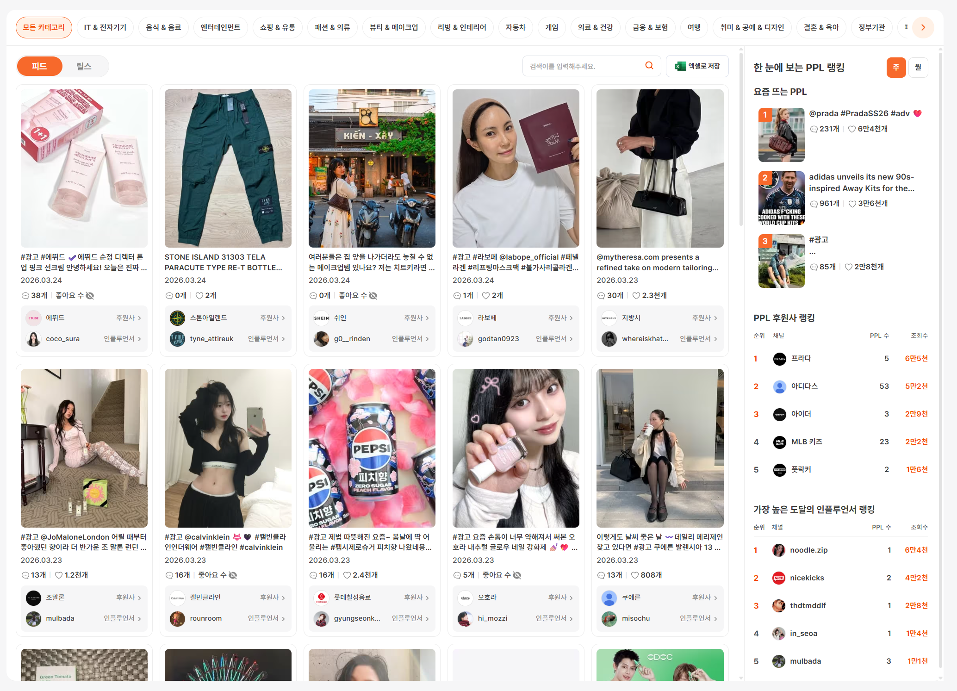Screen dimensions: 957x691
Task: Click the Prada logo in sponsor ranking
Action: [x=779, y=359]
